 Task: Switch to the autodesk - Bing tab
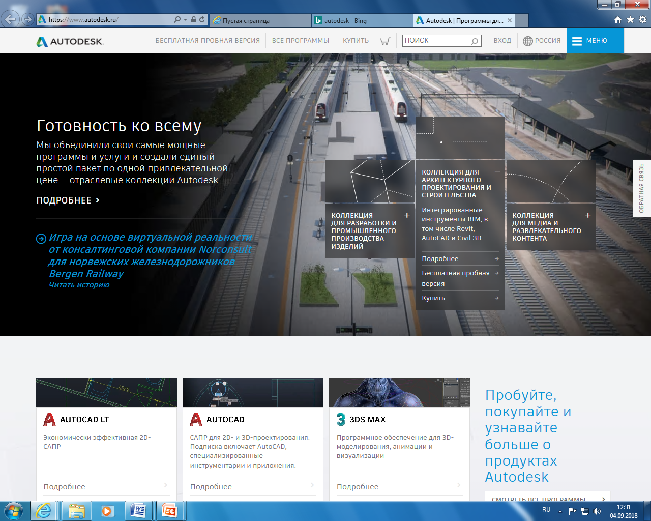pos(362,20)
